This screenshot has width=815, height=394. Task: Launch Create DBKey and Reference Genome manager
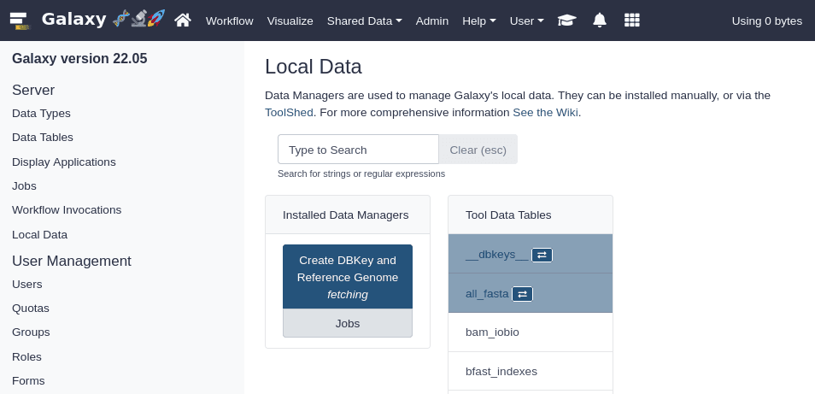348,277
